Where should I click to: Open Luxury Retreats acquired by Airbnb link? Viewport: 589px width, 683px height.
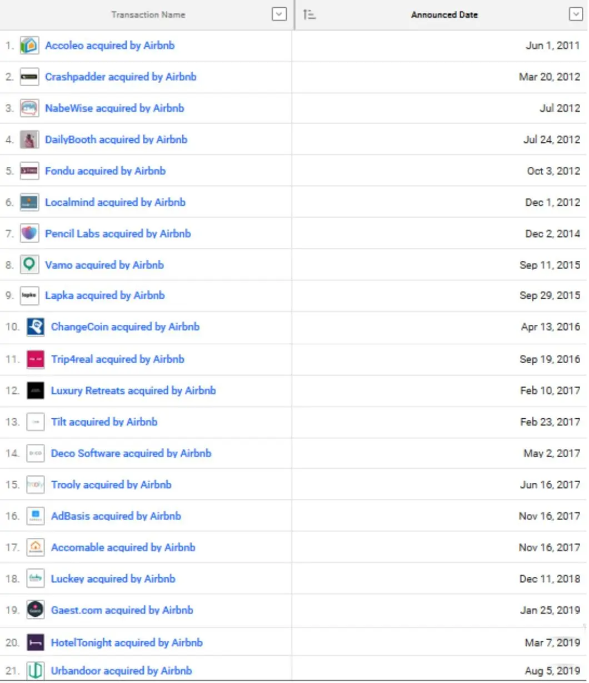pyautogui.click(x=133, y=390)
